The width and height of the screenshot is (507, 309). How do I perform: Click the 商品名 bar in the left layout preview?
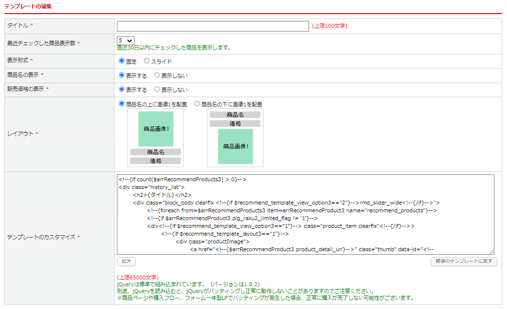pos(156,152)
